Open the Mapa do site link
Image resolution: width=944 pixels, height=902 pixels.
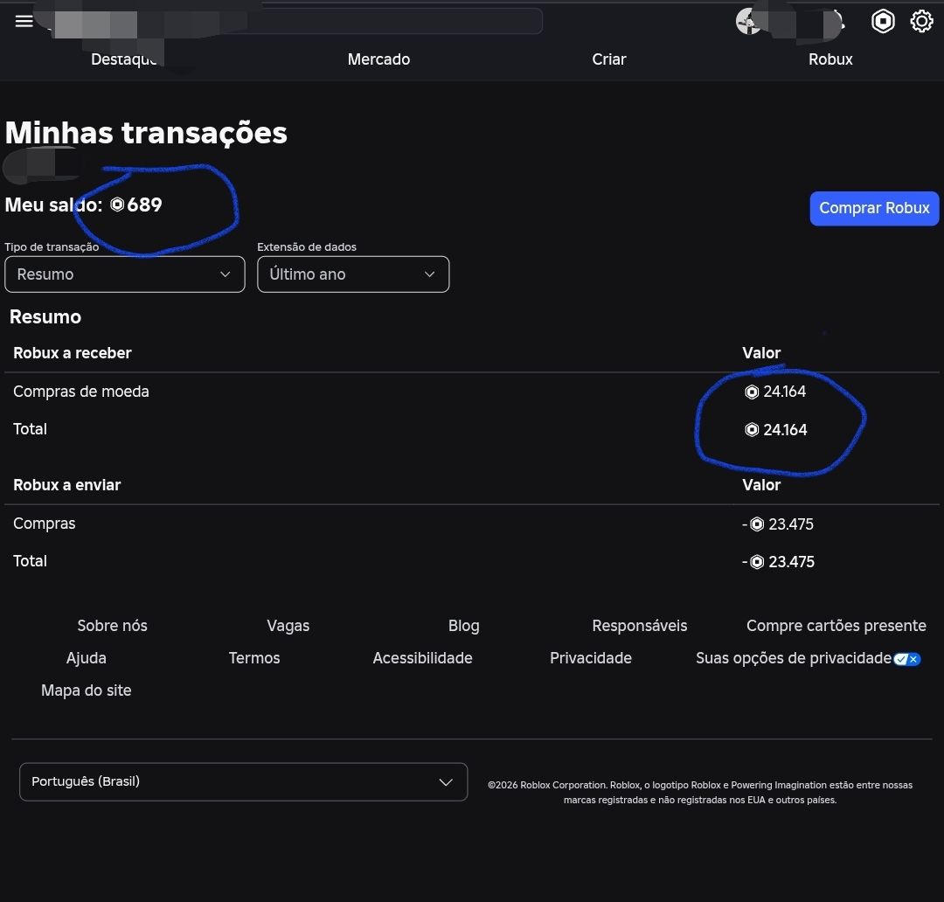[86, 690]
